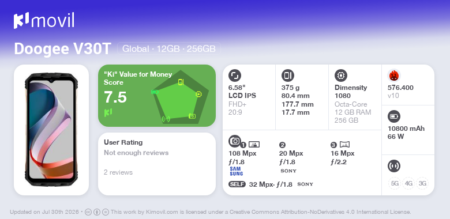Click the Global 12GB 256GB variant pill
Image resolution: width=450 pixels, height=219 pixels.
[x=168, y=49]
